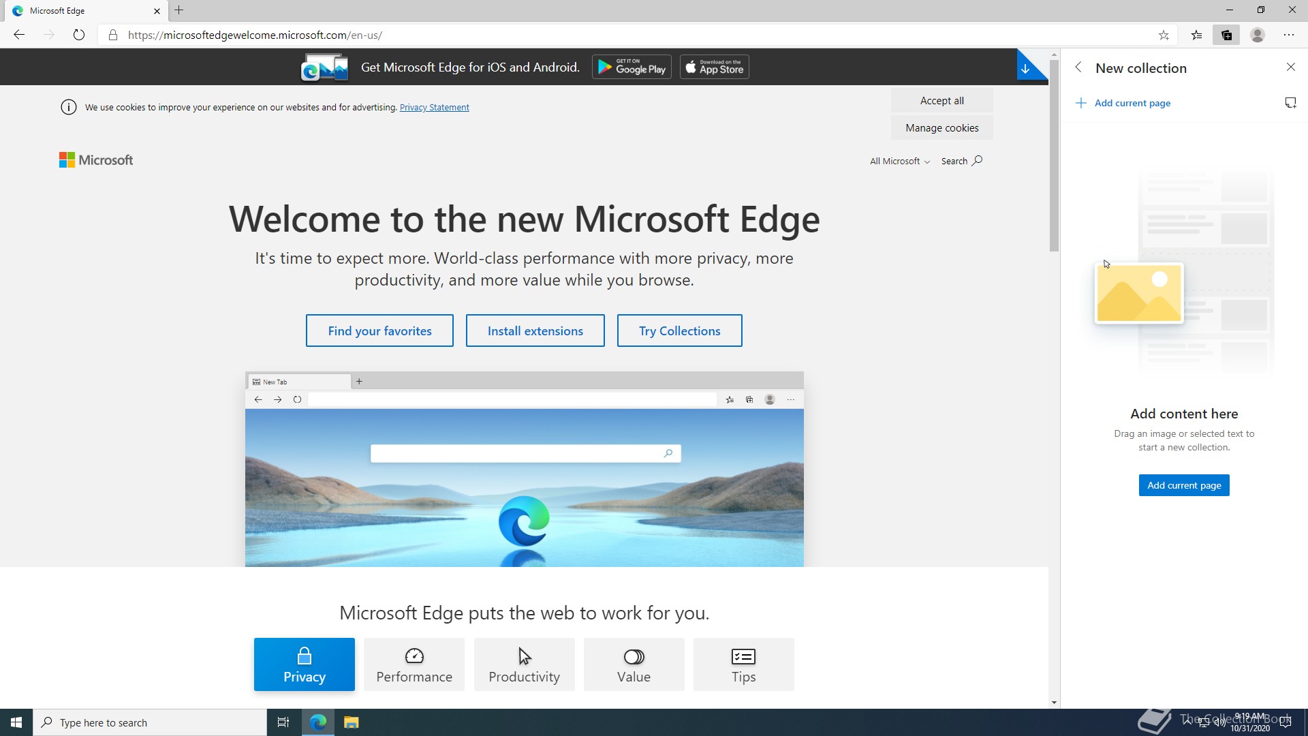1308x736 pixels.
Task: Select the Value tab
Action: point(634,664)
